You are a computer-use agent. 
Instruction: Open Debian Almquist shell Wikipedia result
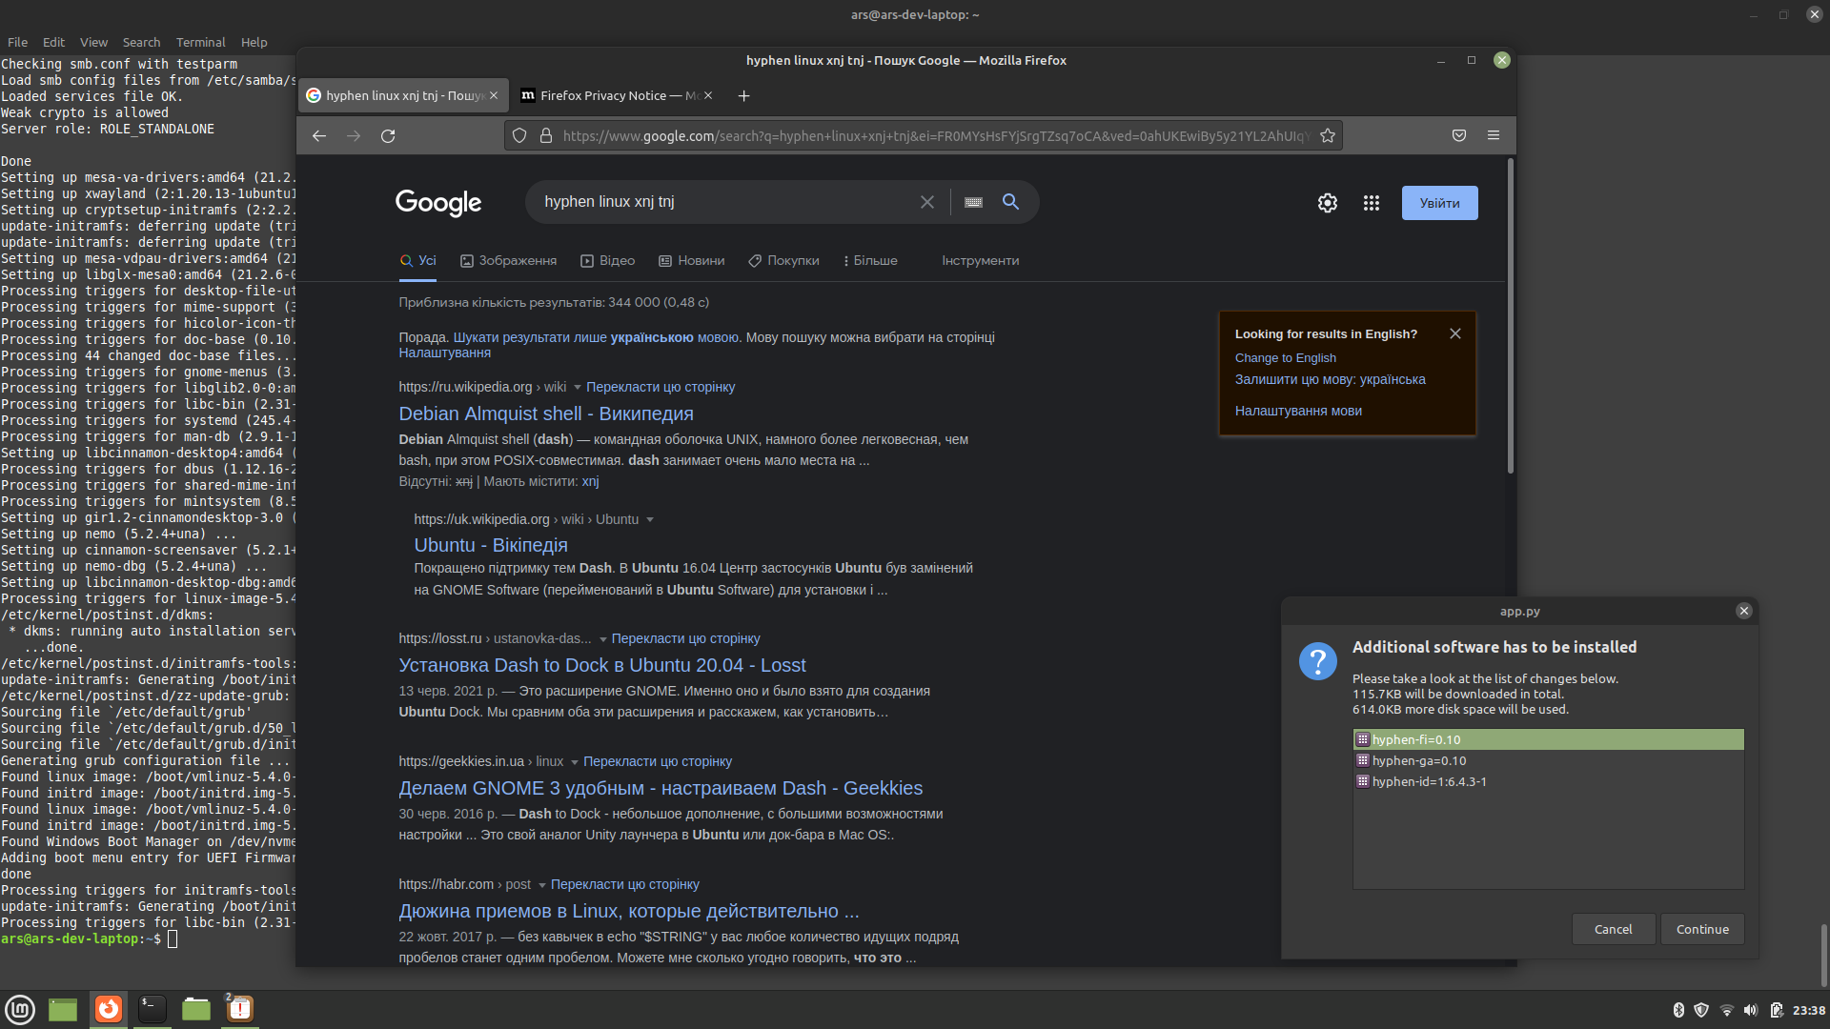(546, 414)
